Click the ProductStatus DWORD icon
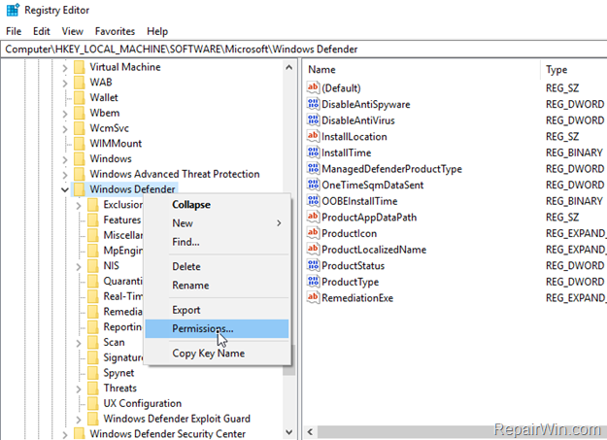The image size is (607, 440). [313, 265]
